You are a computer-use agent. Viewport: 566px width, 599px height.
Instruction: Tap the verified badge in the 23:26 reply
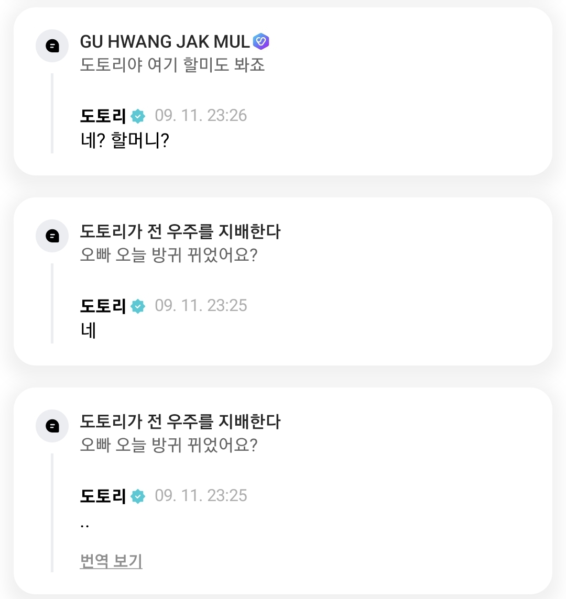(x=138, y=116)
